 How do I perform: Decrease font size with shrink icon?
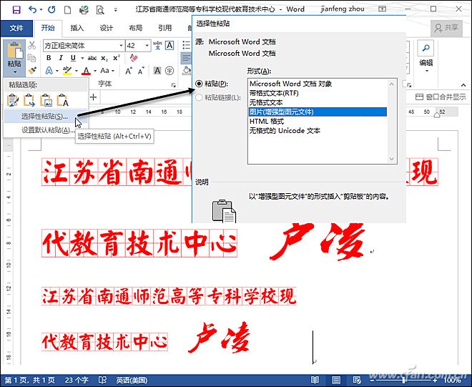pyautogui.click(x=141, y=71)
